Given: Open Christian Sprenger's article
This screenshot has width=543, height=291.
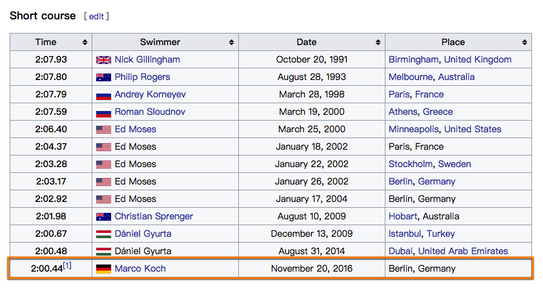Looking at the screenshot, I should 154,216.
